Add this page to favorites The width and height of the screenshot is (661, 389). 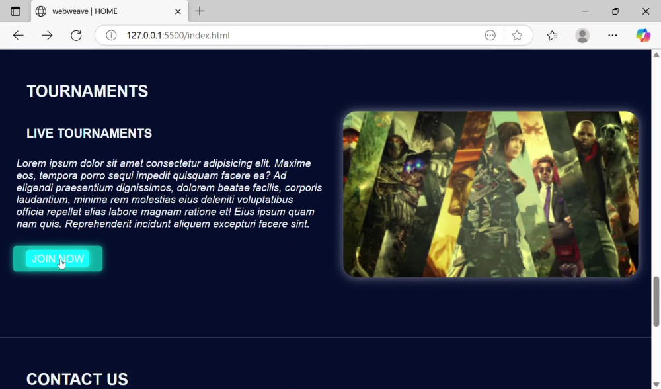517,36
